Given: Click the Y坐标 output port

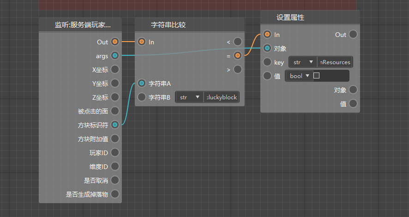Looking at the screenshot, I should [x=115, y=83].
